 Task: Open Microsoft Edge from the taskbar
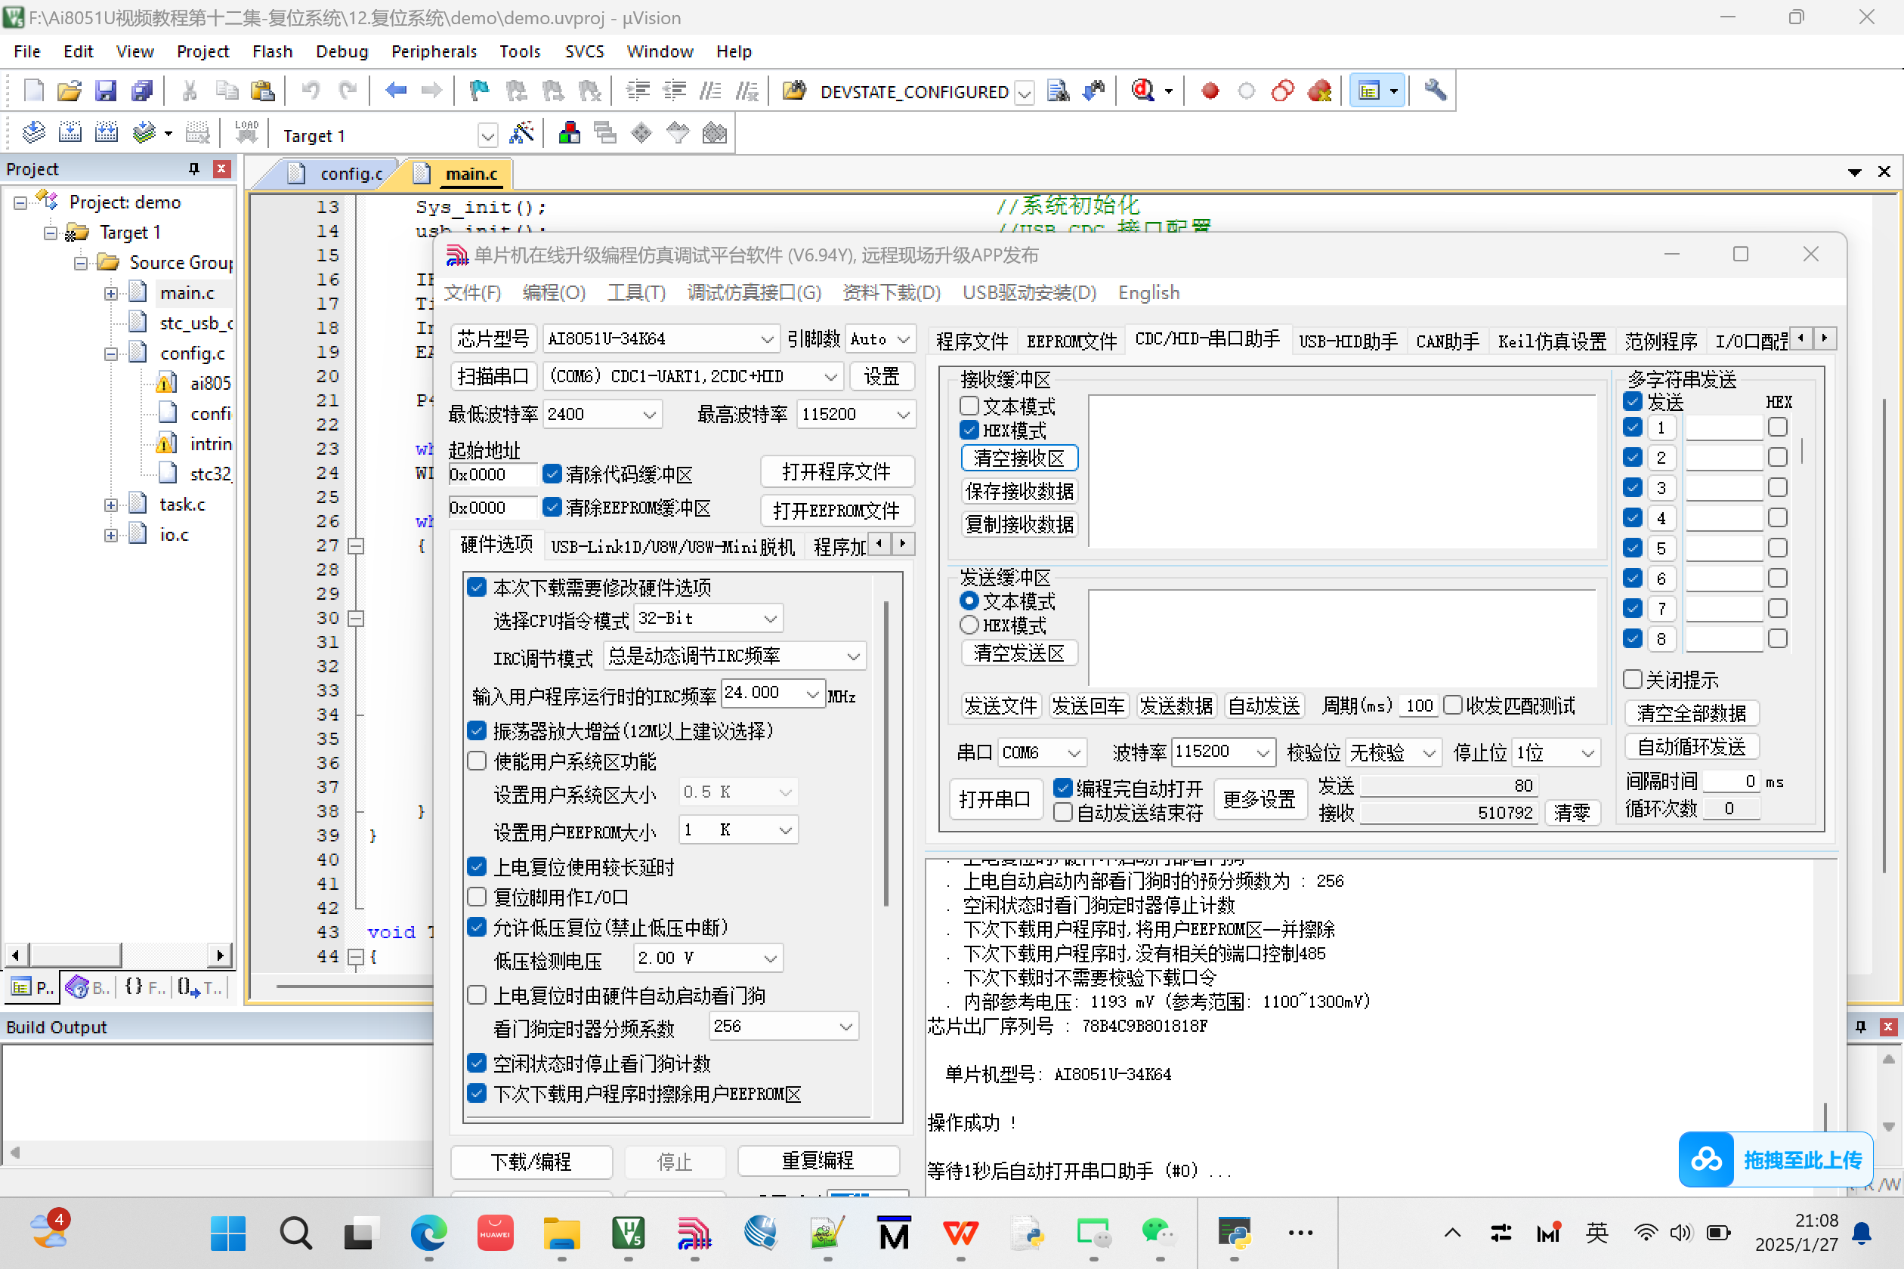tap(428, 1233)
